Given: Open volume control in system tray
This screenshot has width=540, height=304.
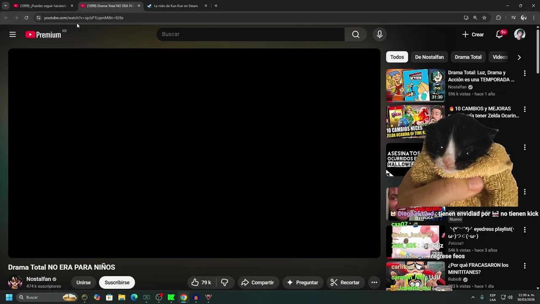Looking at the screenshot, I should (x=510, y=297).
